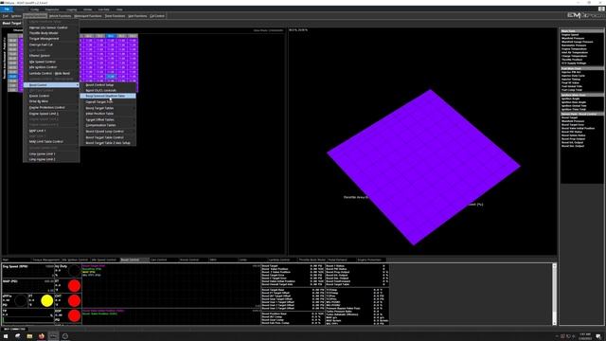The image size is (606, 341).
Task: Open the Motorsport Functions dropdown
Action: [88, 16]
